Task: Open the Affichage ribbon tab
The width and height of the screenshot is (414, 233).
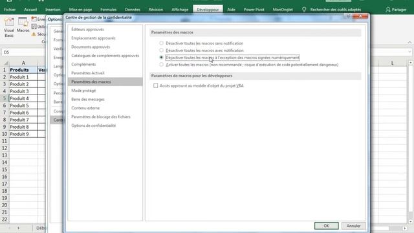Action: point(180,10)
